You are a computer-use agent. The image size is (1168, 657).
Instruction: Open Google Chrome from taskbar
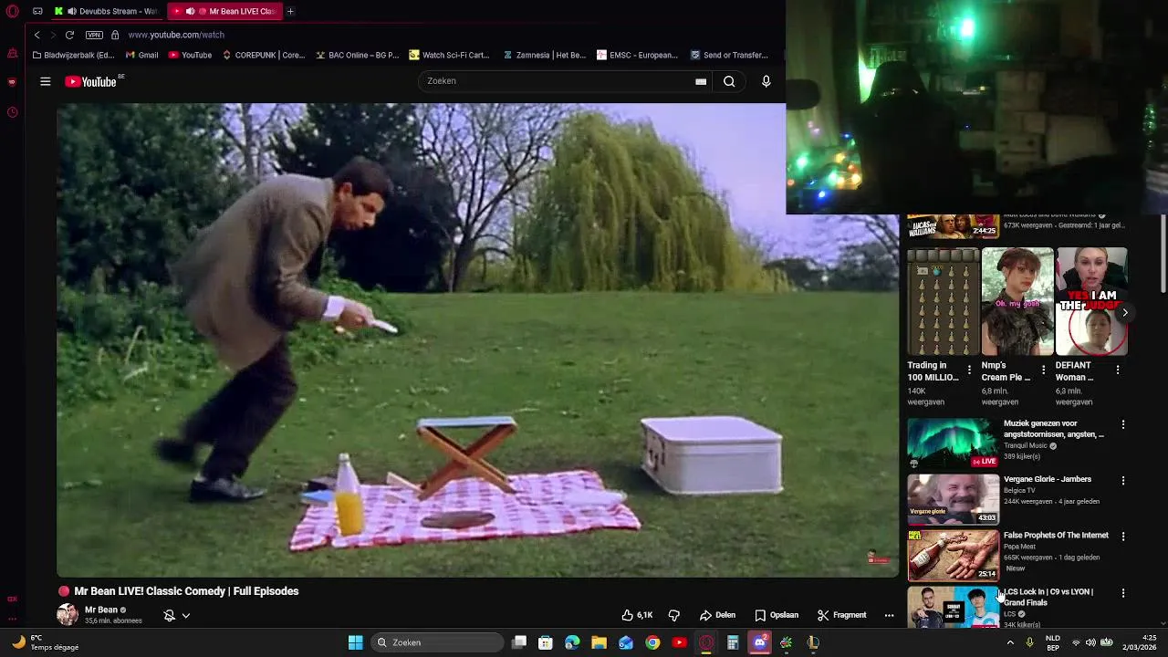652,642
